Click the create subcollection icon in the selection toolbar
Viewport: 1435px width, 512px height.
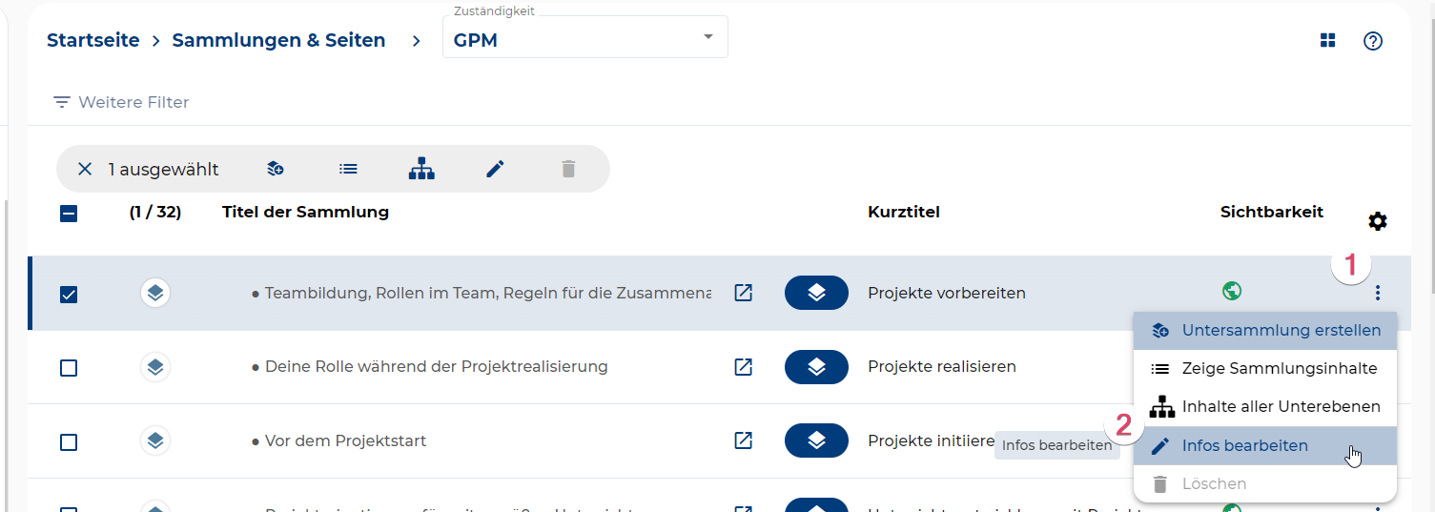[x=276, y=169]
